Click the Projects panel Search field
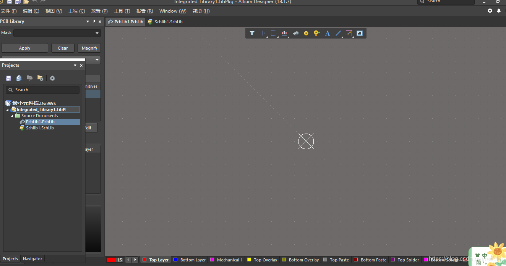Screen dimensions: 506x266 [42, 90]
